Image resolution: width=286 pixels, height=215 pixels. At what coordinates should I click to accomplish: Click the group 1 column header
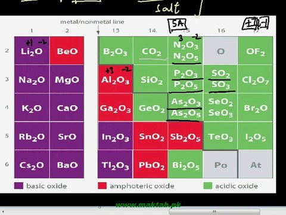pyautogui.click(x=32, y=30)
